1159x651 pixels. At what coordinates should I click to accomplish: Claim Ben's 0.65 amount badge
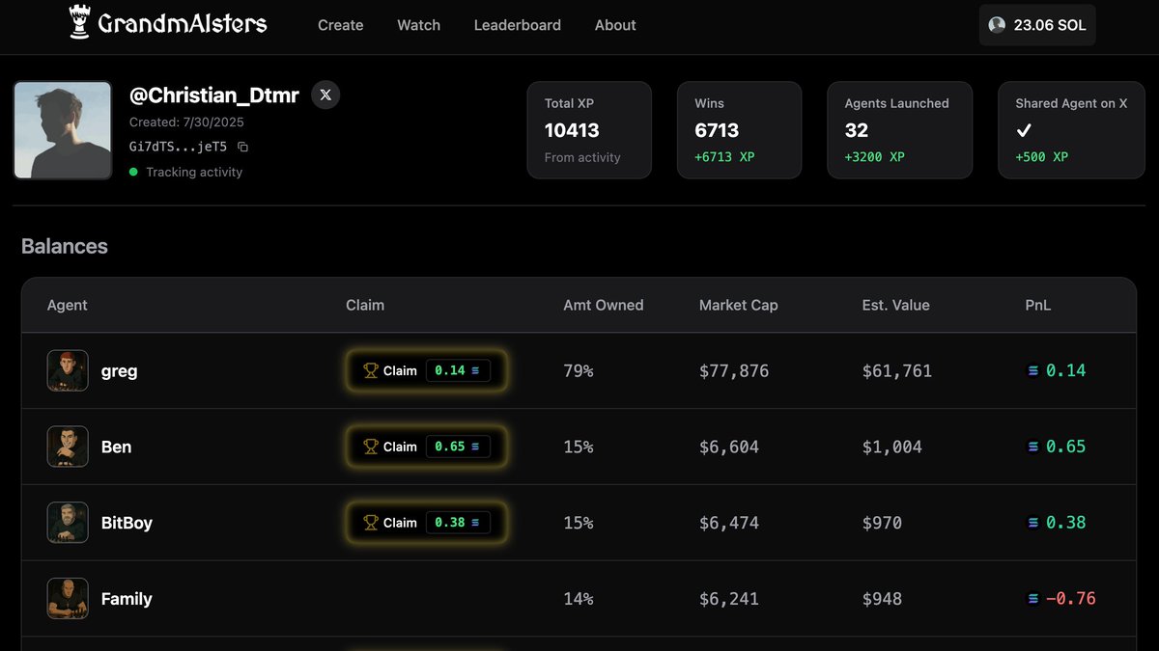(x=458, y=447)
